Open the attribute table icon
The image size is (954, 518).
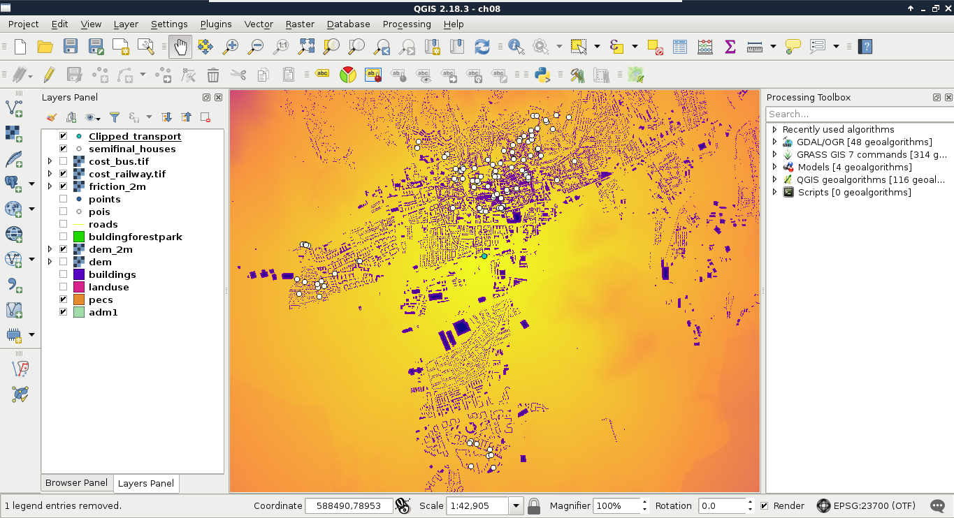[x=680, y=47]
